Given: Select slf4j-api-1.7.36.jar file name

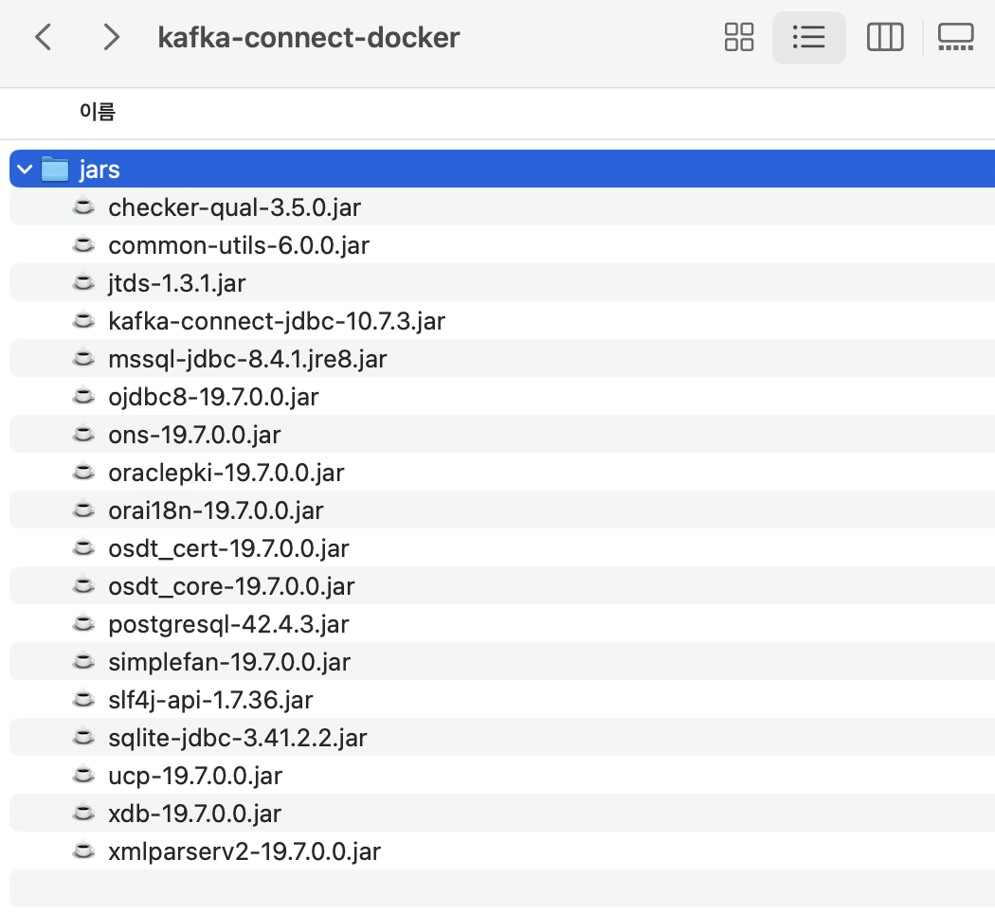Looking at the screenshot, I should coord(210,700).
